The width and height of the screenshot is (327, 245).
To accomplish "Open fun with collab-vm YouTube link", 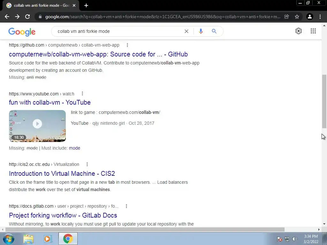I will point(49,102).
